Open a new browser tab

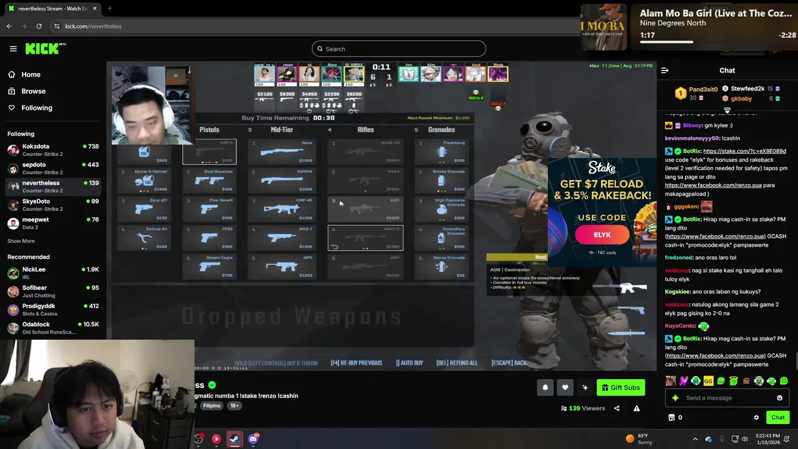(x=109, y=9)
